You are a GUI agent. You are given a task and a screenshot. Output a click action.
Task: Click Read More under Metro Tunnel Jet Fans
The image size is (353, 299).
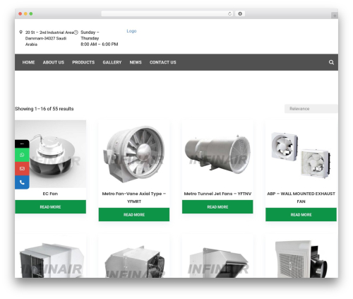click(217, 207)
